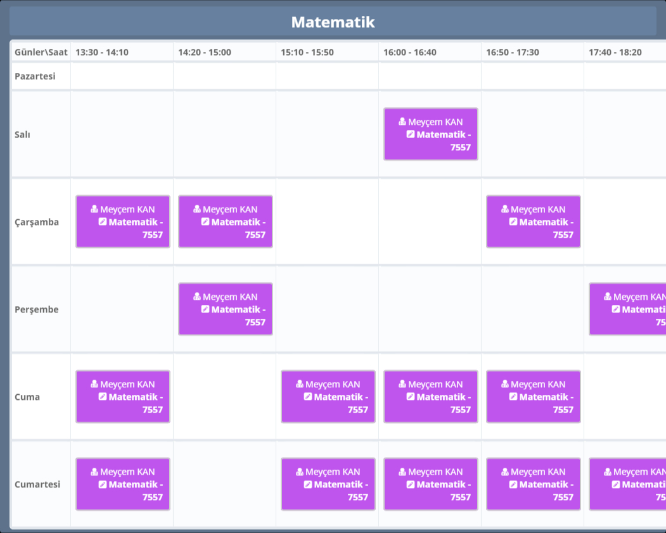Click pencil icon in Cuma 15:10 lesson card
666x533 pixels.
click(308, 397)
